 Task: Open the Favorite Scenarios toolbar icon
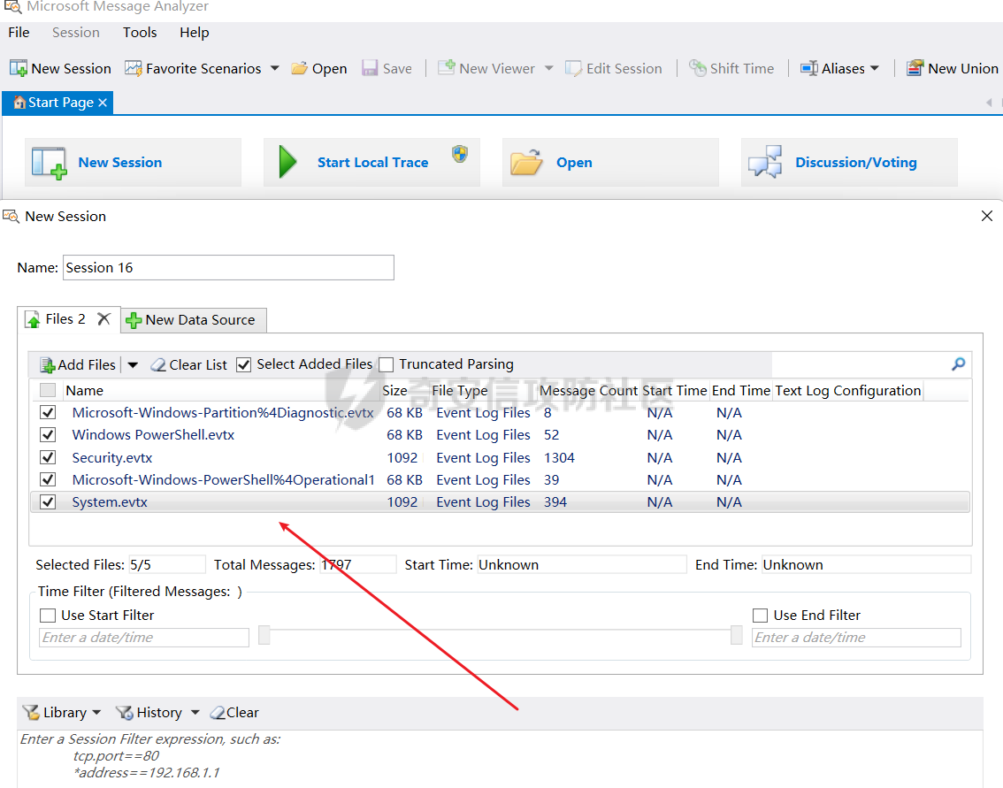(x=134, y=68)
